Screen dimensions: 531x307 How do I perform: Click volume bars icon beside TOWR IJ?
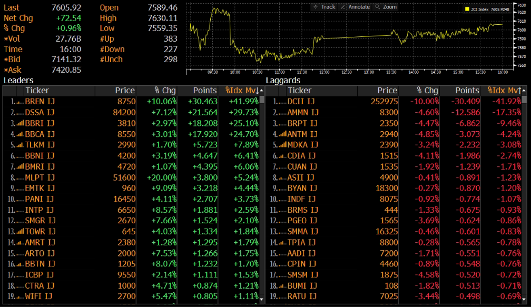click(20, 232)
